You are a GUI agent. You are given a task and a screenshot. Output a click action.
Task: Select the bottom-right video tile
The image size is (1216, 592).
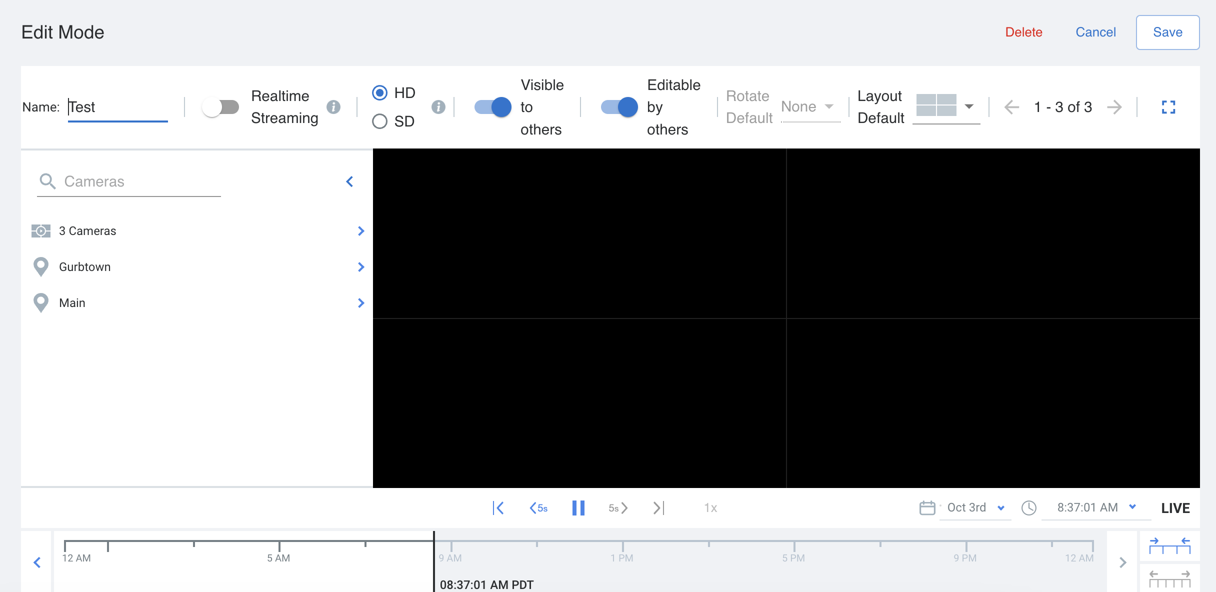(x=993, y=403)
